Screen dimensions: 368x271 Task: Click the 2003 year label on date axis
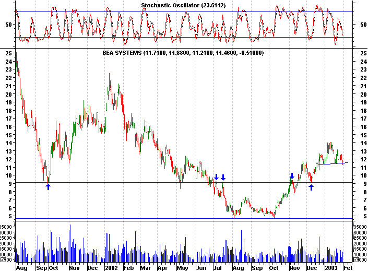(x=331, y=268)
